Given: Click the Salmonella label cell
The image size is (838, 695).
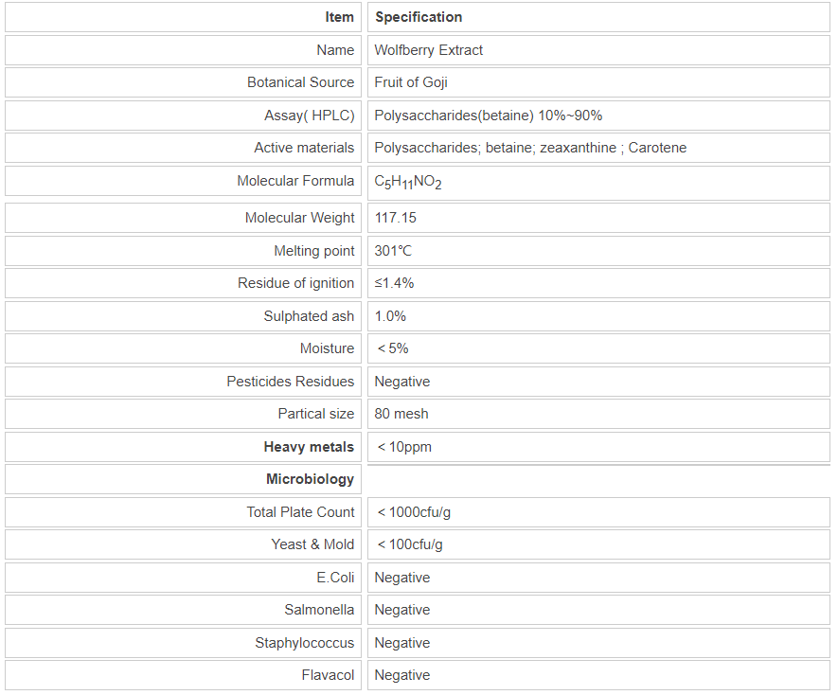Looking at the screenshot, I should 319,610.
